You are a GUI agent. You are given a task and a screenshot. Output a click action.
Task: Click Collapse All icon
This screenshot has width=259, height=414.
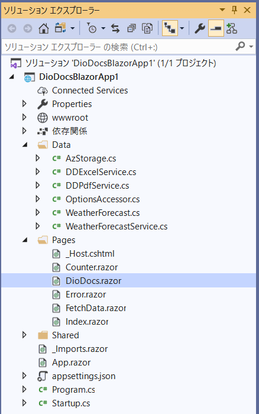pyautogui.click(x=131, y=28)
